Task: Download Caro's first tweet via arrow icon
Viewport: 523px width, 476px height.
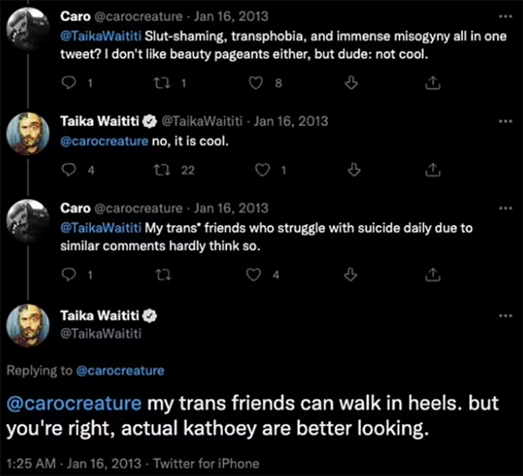Action: click(x=351, y=83)
